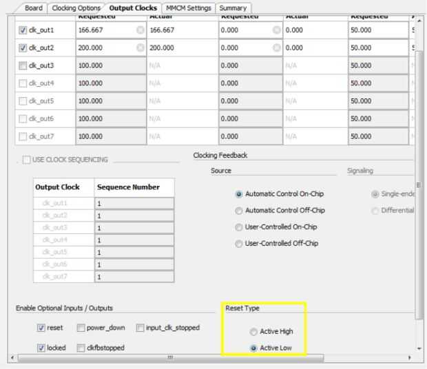
Task: Choose Active High reset type
Action: pos(253,332)
